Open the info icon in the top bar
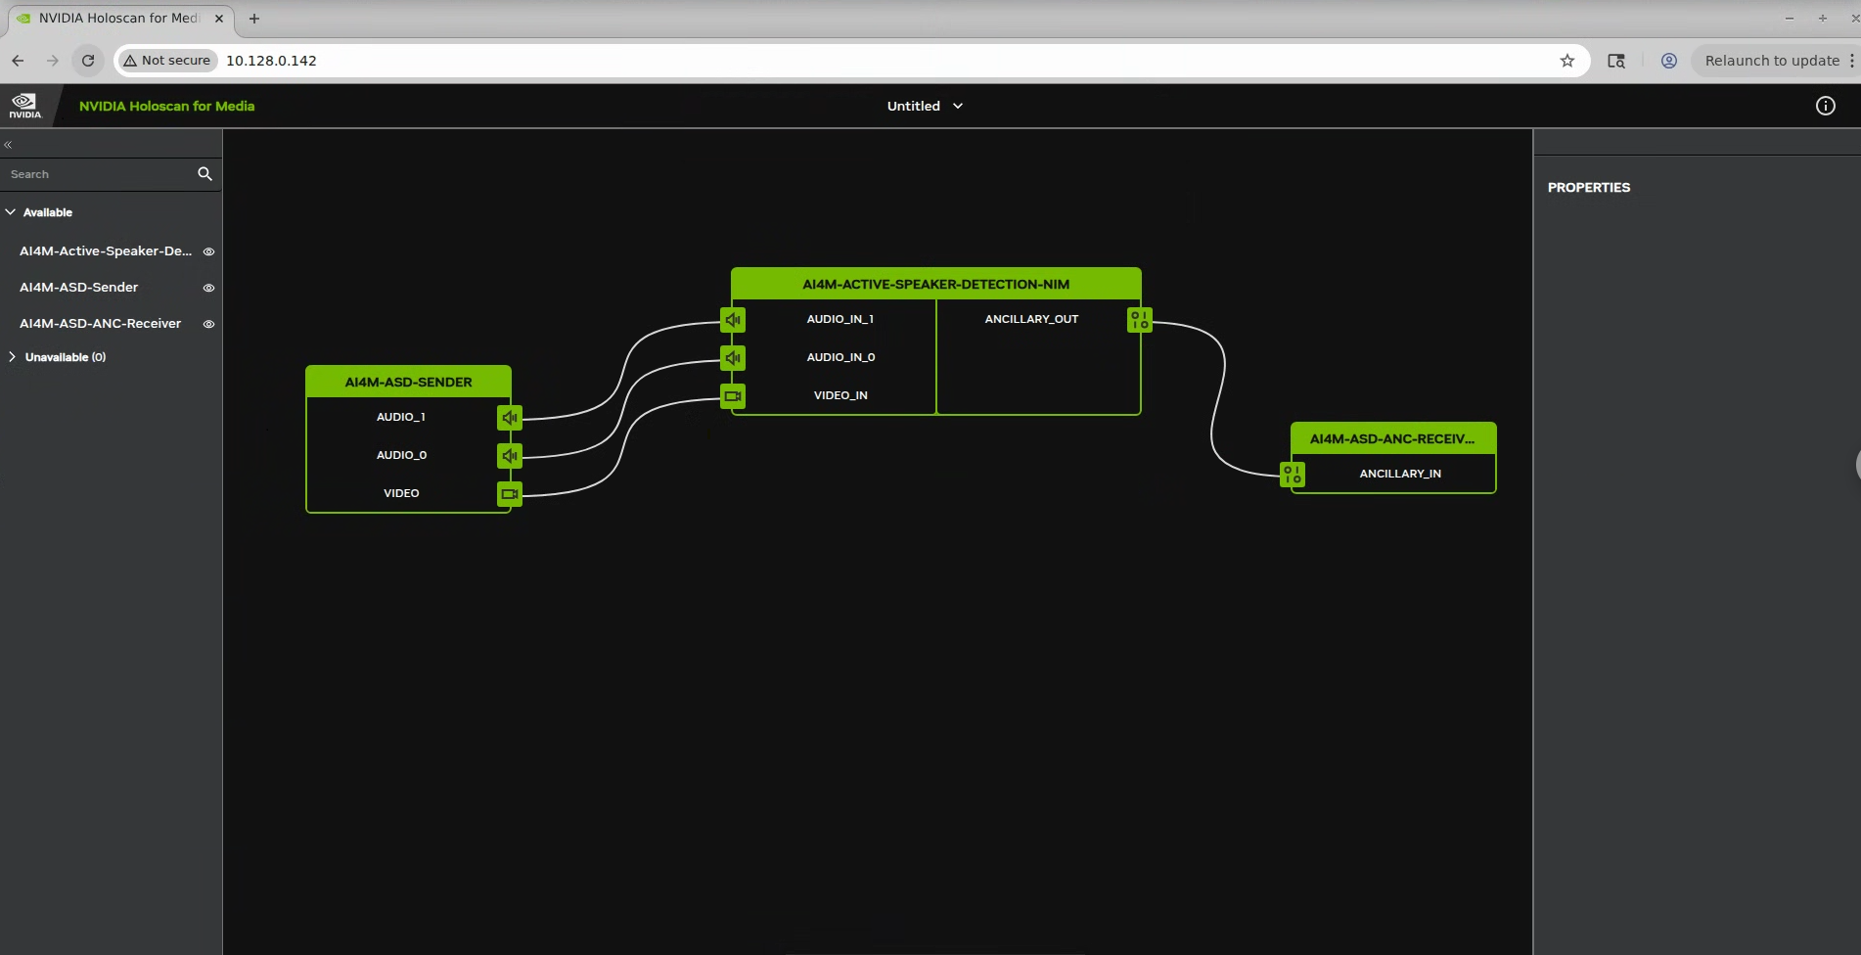Image resolution: width=1861 pixels, height=955 pixels. coord(1826,106)
